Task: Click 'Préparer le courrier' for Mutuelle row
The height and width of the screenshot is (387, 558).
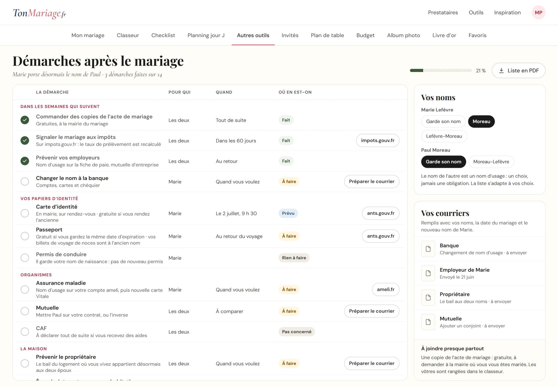Action: point(371,311)
